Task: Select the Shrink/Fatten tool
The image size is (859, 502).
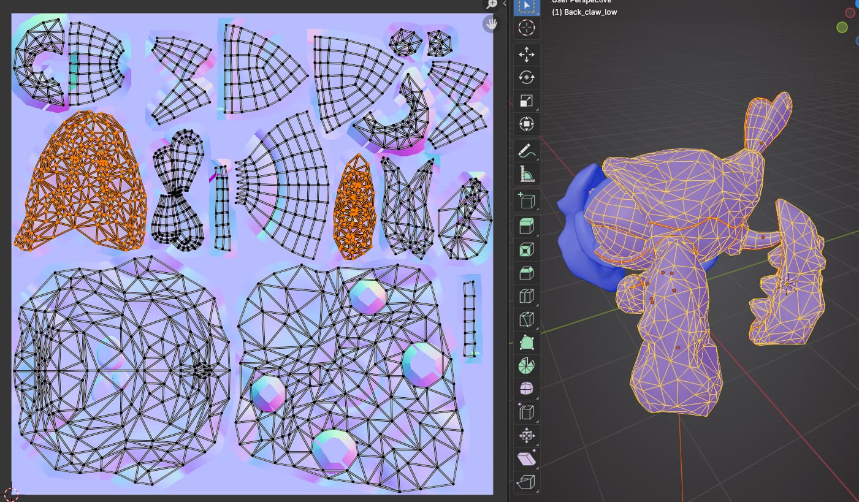Action: click(526, 436)
